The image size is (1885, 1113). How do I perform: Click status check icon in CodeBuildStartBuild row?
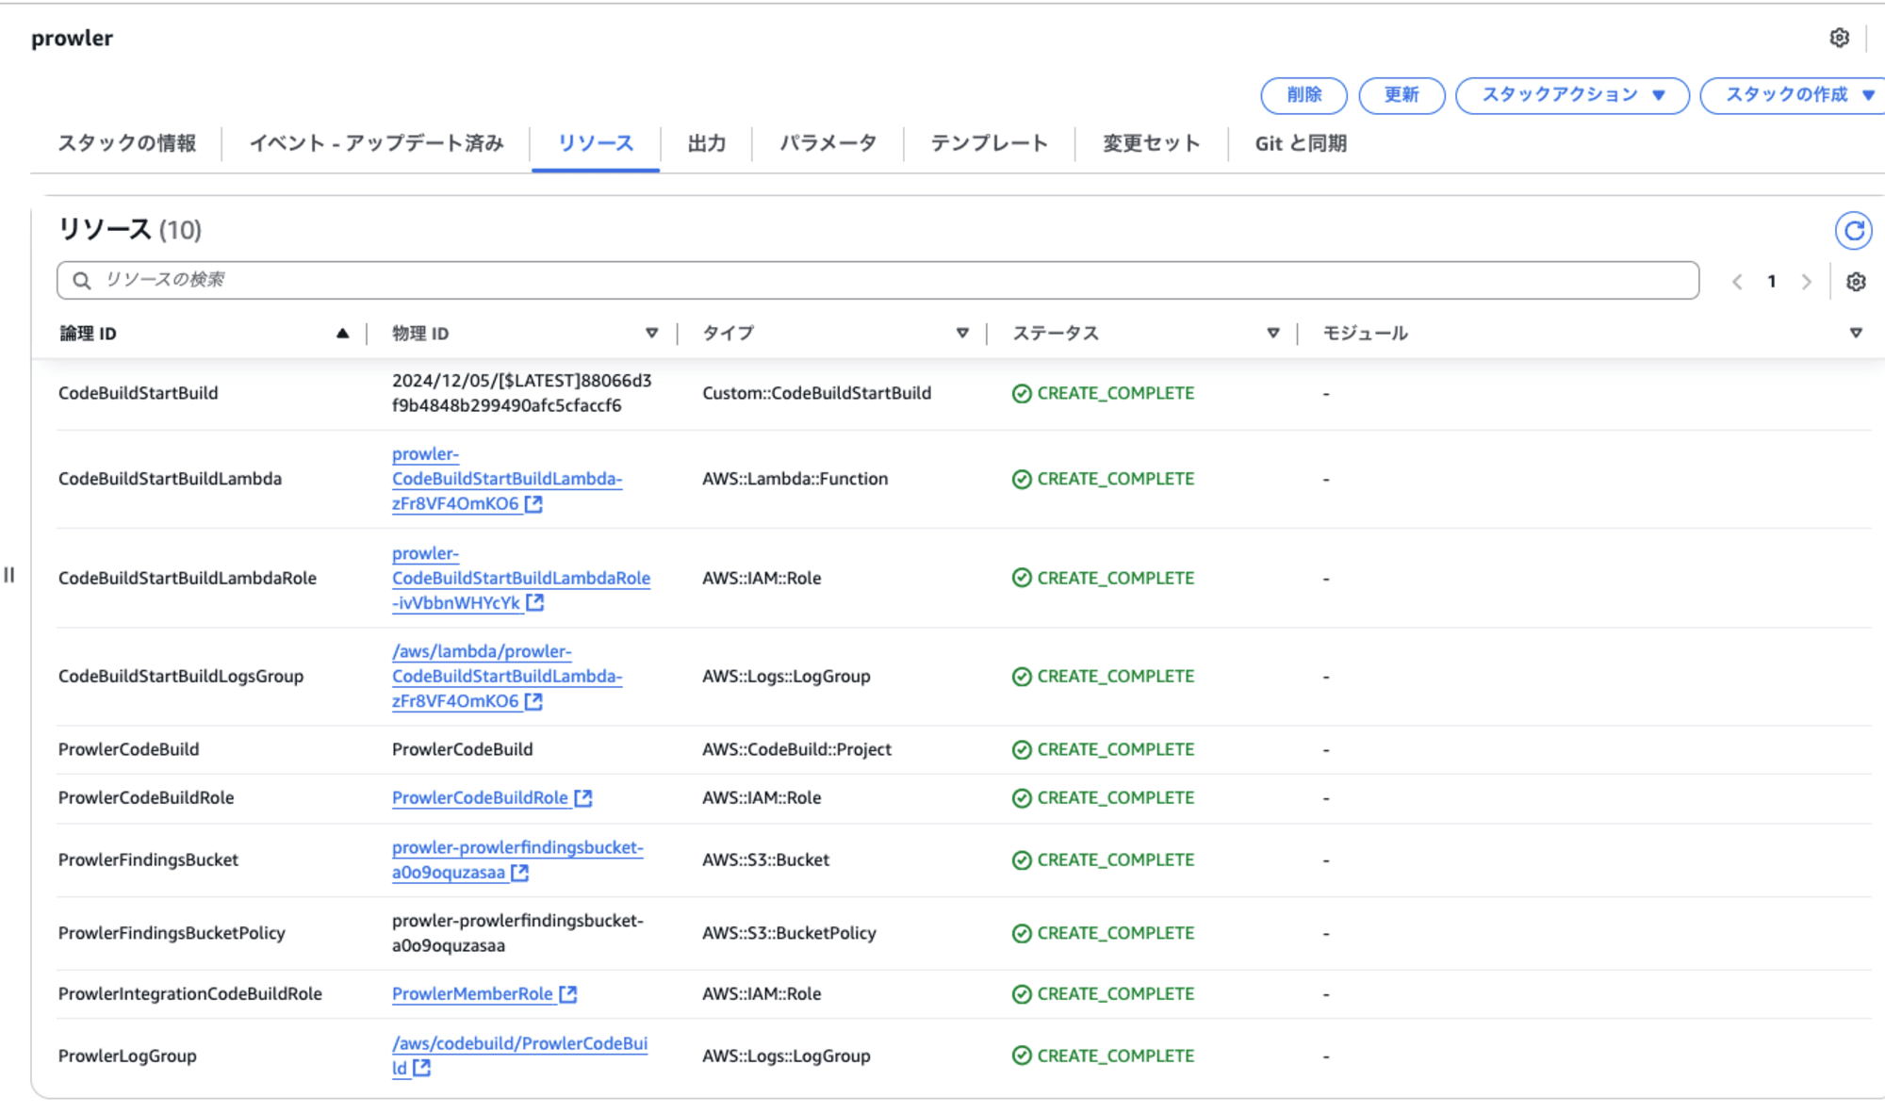1022,394
